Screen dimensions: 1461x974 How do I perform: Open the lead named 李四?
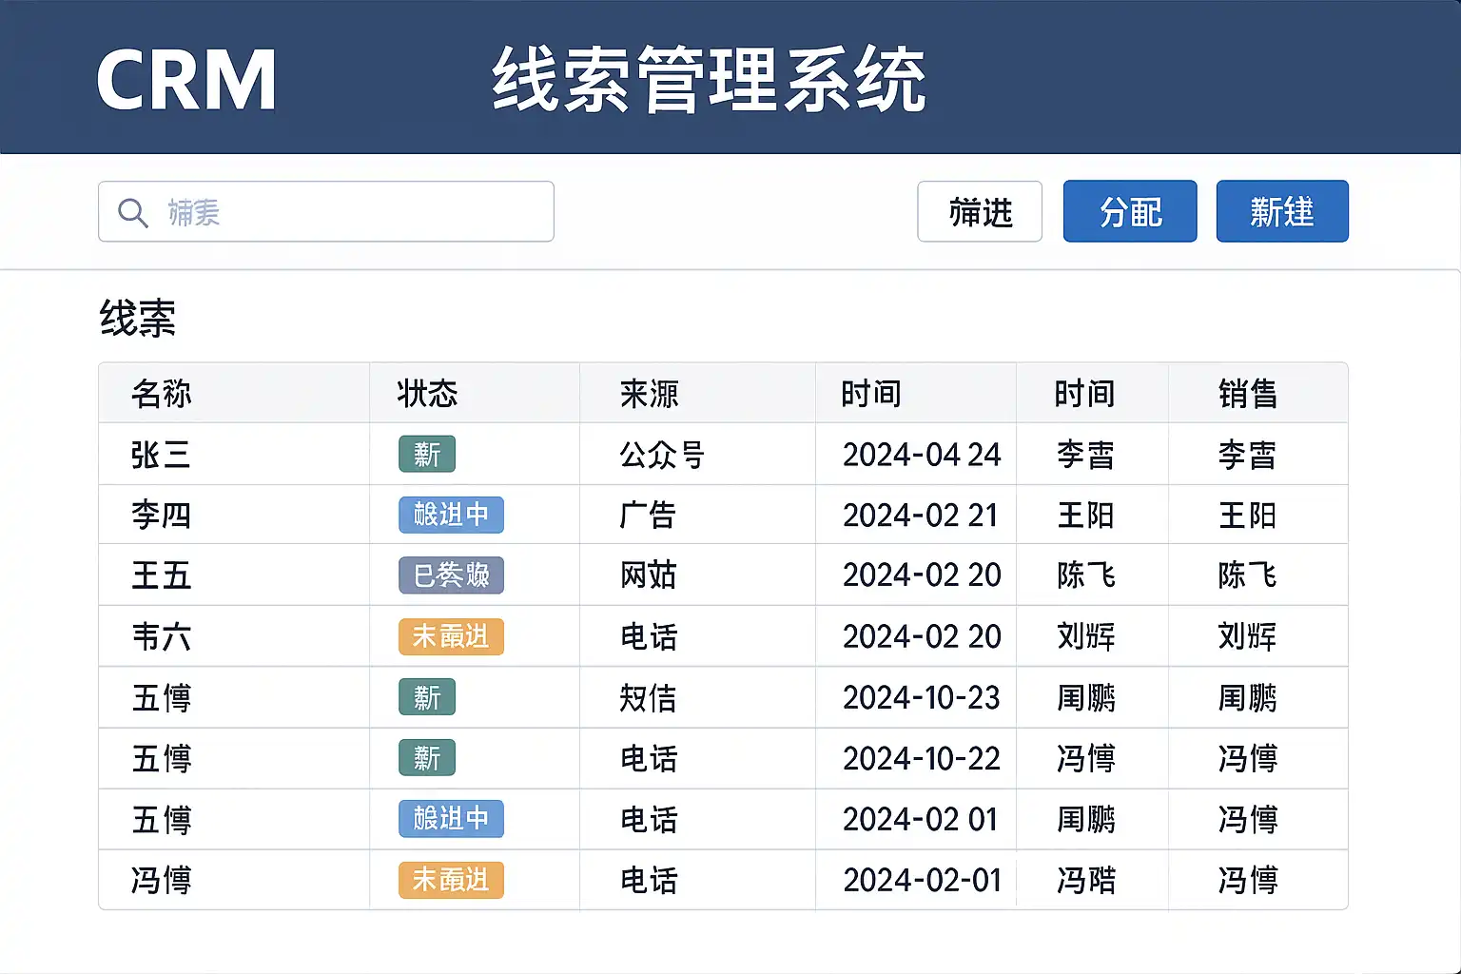point(161,516)
